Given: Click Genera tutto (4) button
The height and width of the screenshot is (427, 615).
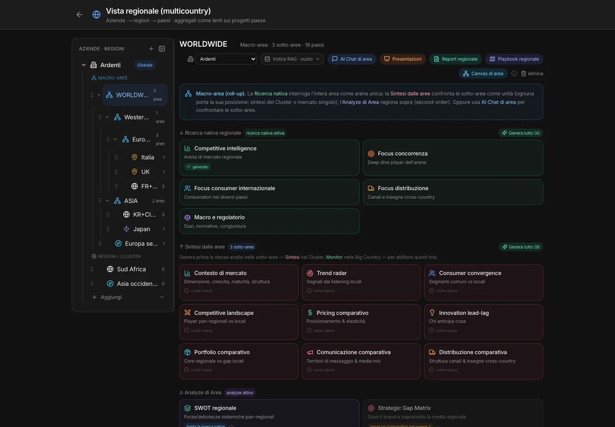Looking at the screenshot, I should click(x=520, y=133).
